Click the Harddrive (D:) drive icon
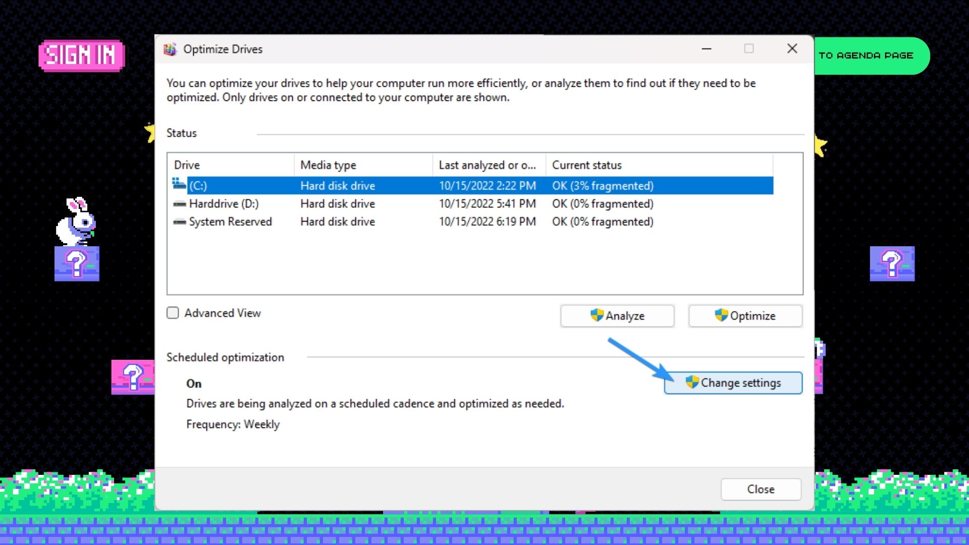969x545 pixels. [179, 204]
